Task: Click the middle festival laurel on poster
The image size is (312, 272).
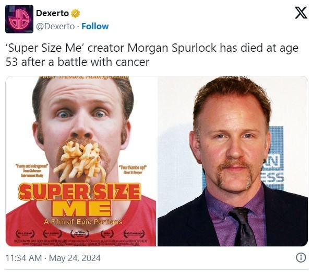Action: pos(80,233)
